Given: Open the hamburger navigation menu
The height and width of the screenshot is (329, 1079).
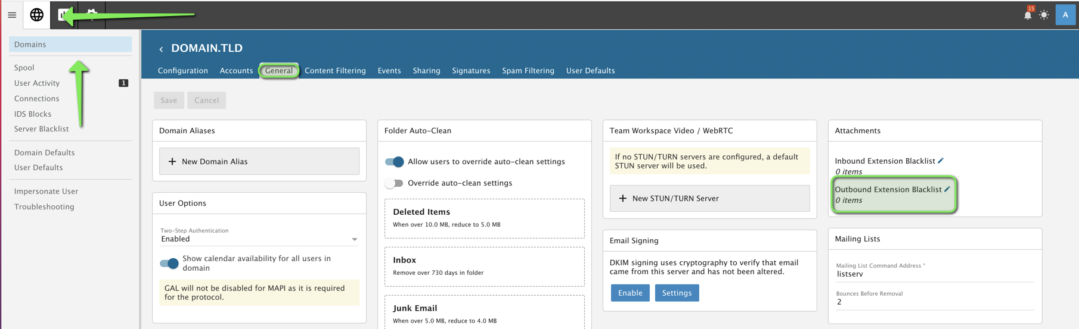Looking at the screenshot, I should pyautogui.click(x=12, y=15).
